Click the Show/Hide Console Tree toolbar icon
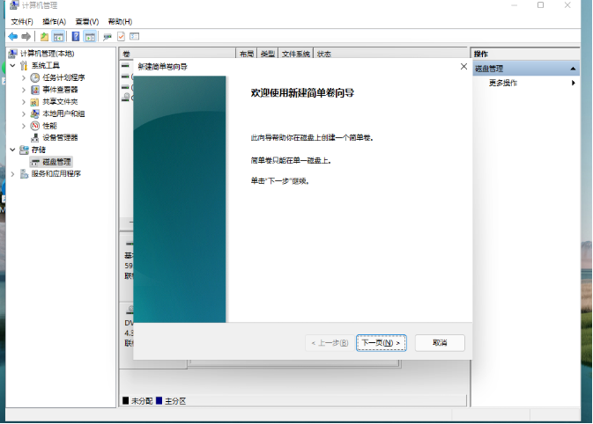The width and height of the screenshot is (593, 424). (58, 37)
